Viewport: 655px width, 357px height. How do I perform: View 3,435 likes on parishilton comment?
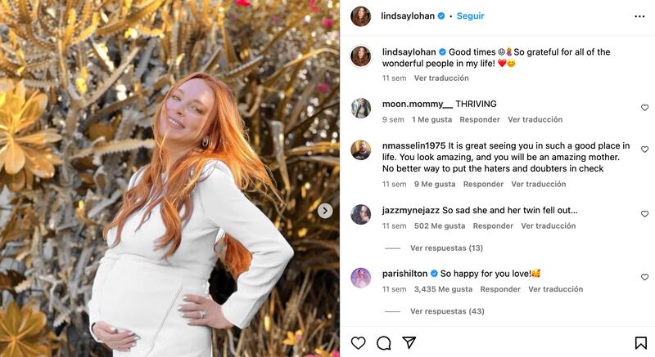coord(443,289)
